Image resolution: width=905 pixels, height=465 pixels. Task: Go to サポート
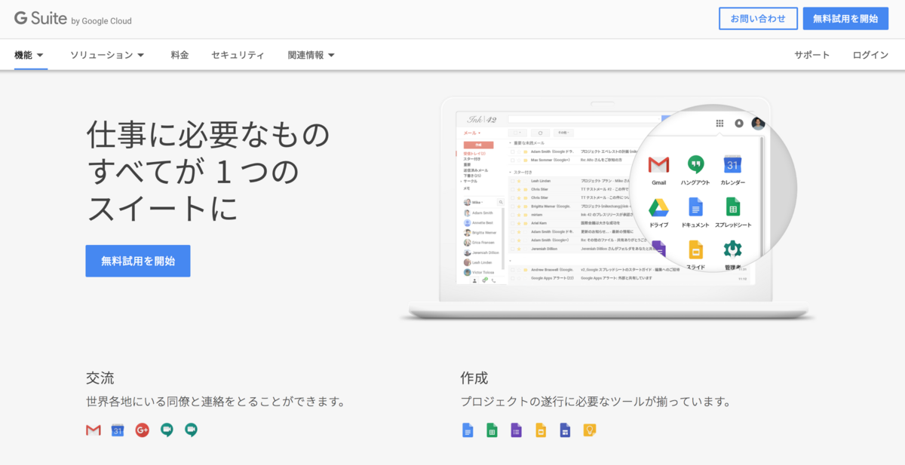[811, 55]
